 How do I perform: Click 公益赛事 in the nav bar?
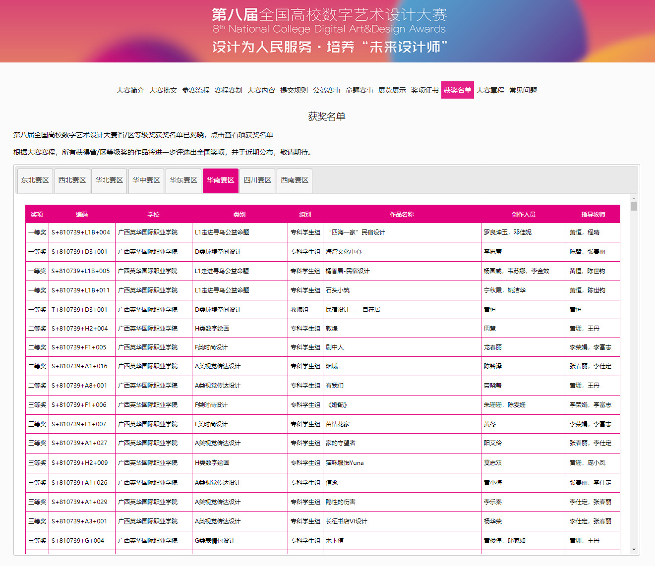(x=326, y=90)
